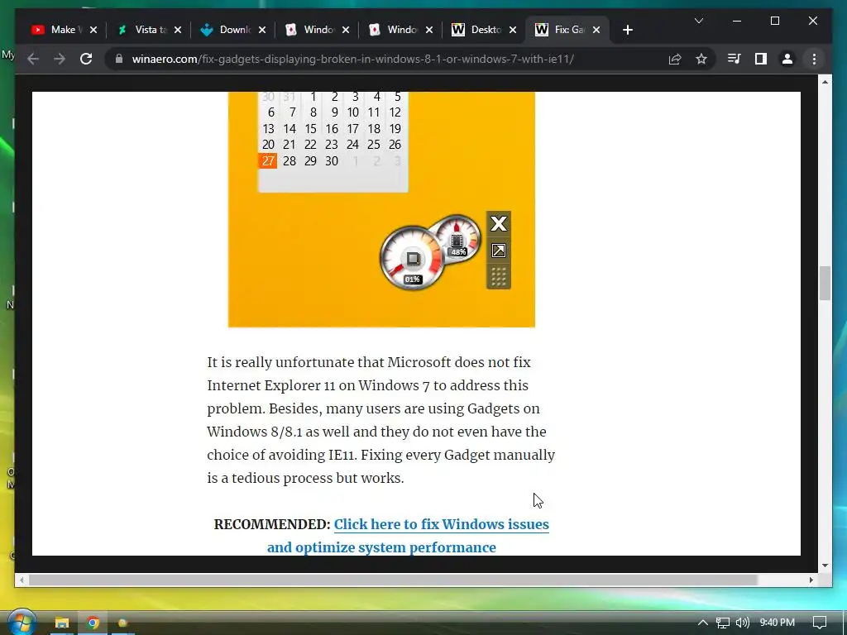Image resolution: width=847 pixels, height=635 pixels.
Task: Click the 9:40 PM clock
Action: 777,623
